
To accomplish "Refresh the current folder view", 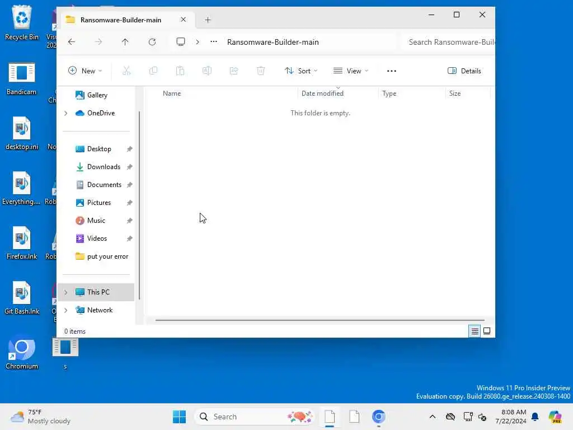I will (x=152, y=42).
